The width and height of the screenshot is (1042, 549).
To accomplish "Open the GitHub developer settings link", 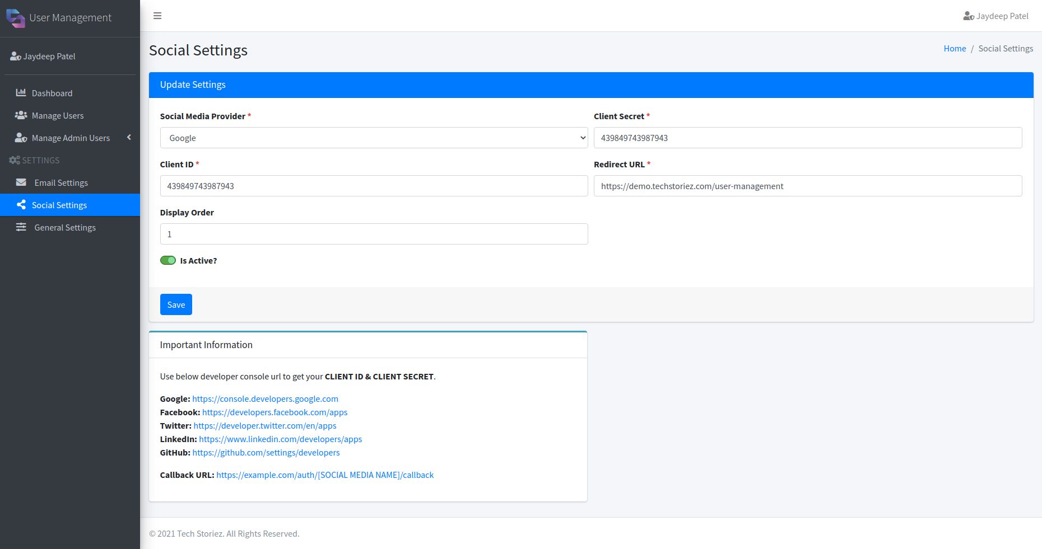I will coord(266,453).
